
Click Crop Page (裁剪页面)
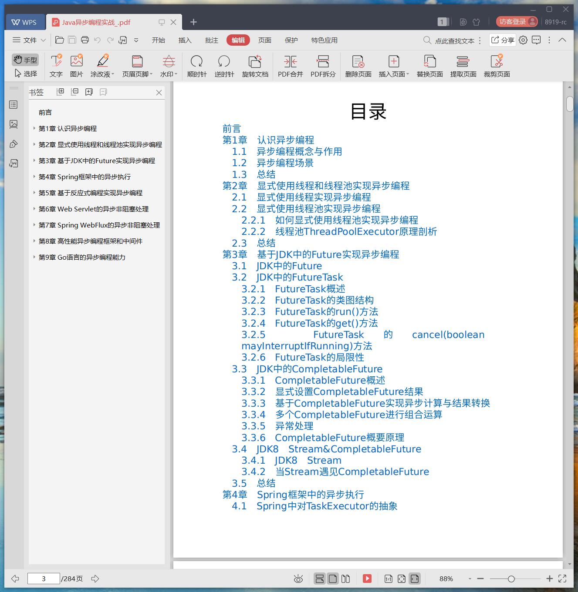pyautogui.click(x=497, y=66)
